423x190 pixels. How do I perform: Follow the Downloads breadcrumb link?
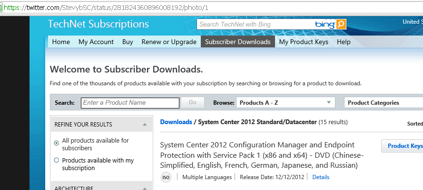[176, 122]
